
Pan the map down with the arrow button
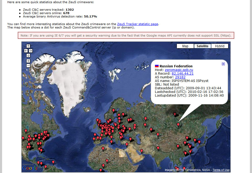click(28, 56)
